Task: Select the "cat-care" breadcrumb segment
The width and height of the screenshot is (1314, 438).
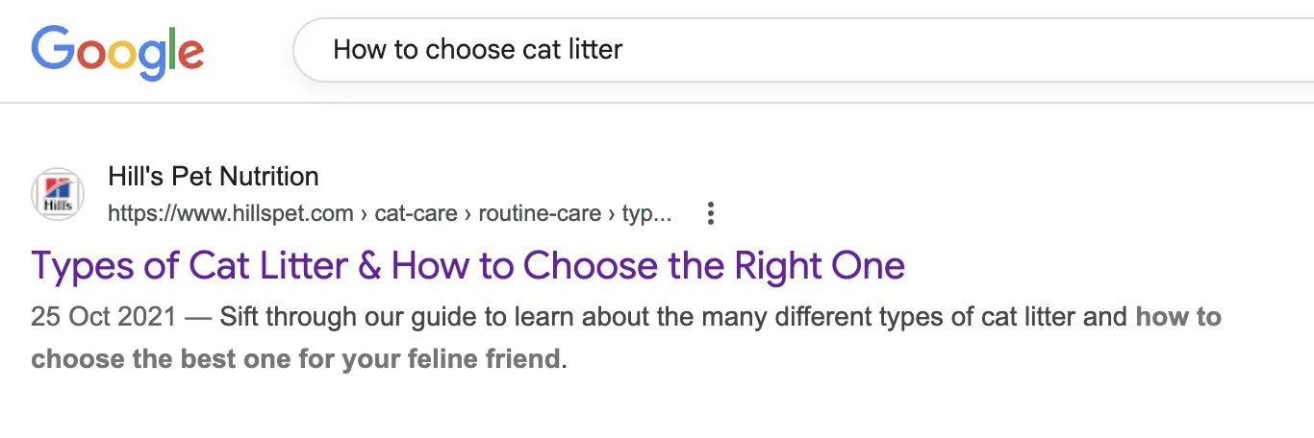Action: tap(416, 213)
